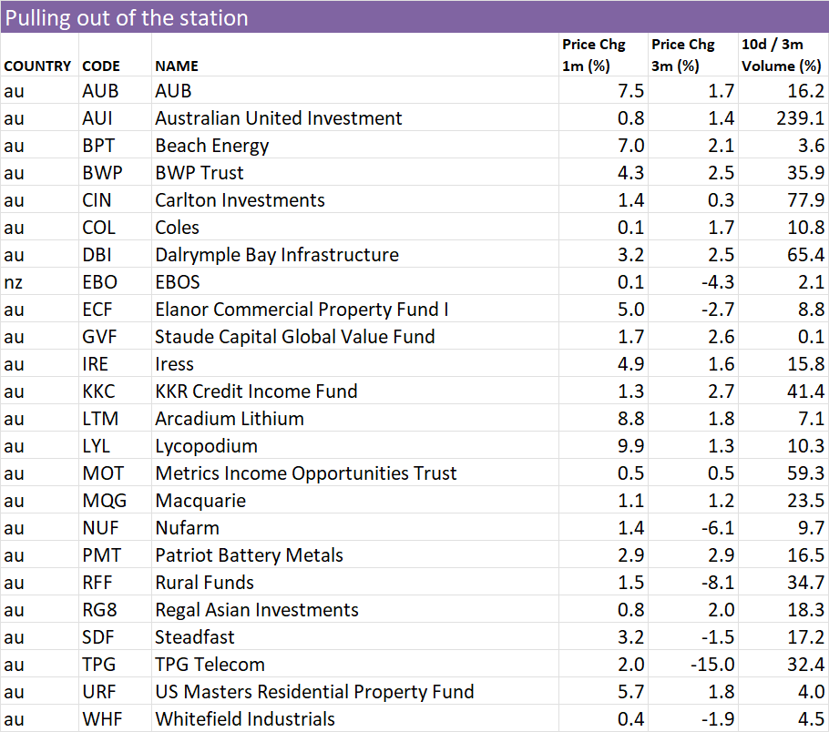The height and width of the screenshot is (732, 829).
Task: Select the "RG8" code cell
Action: pos(99,610)
